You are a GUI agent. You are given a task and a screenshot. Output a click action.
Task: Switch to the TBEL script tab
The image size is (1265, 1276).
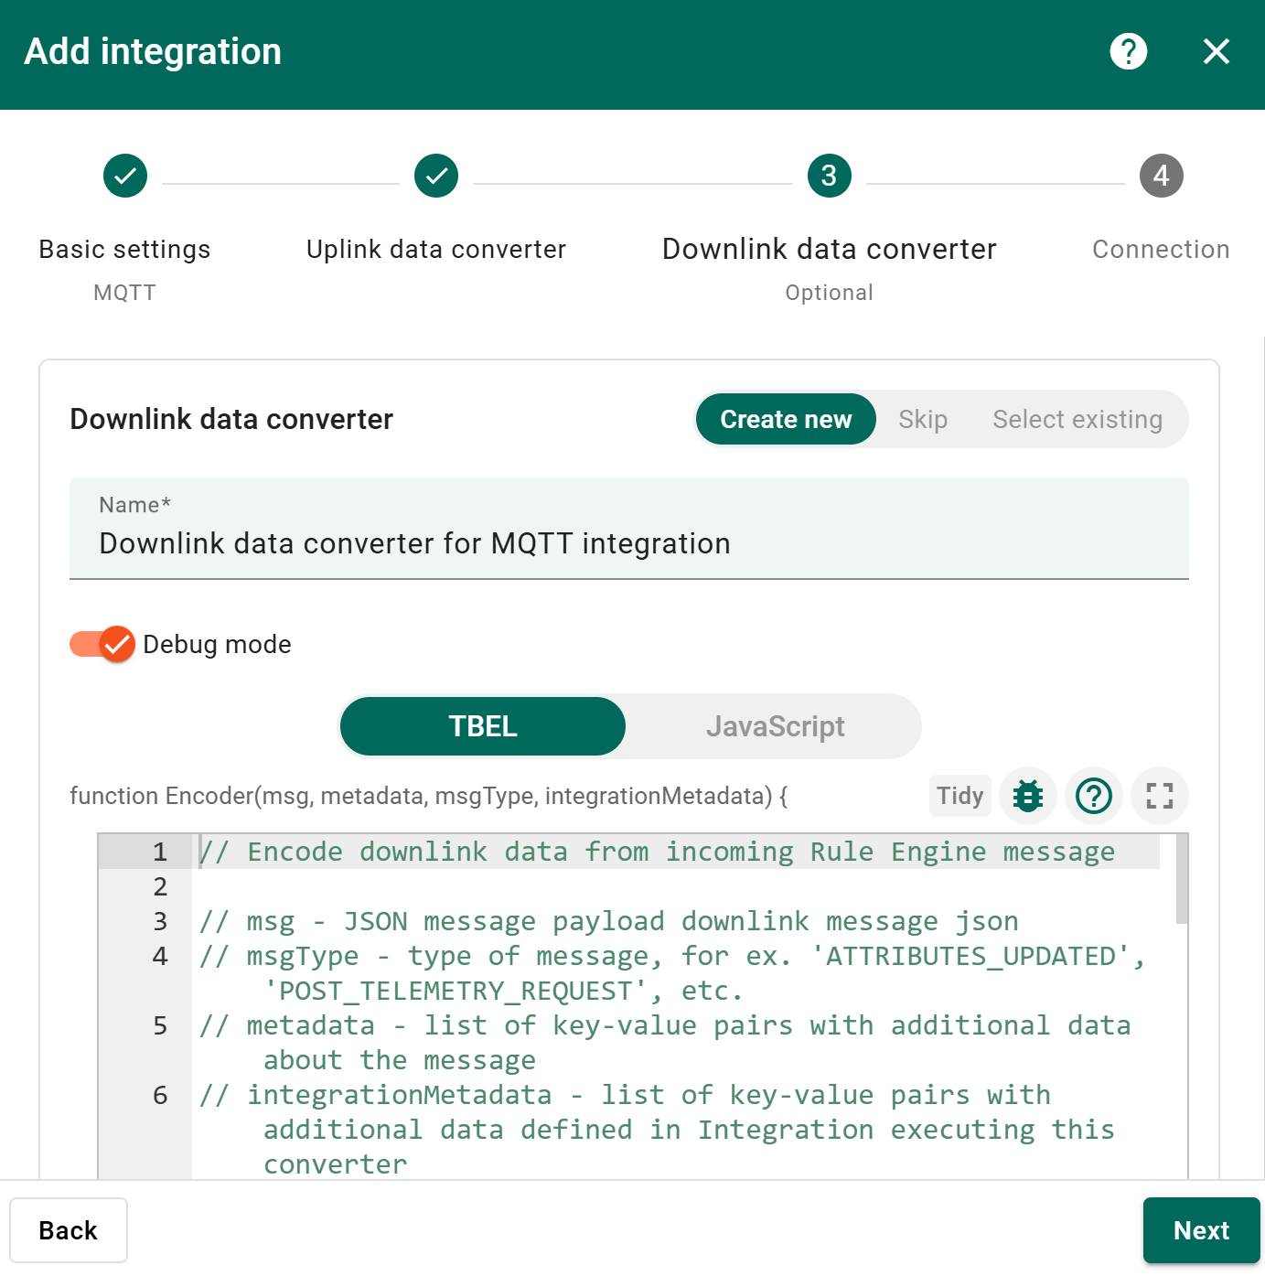(483, 726)
